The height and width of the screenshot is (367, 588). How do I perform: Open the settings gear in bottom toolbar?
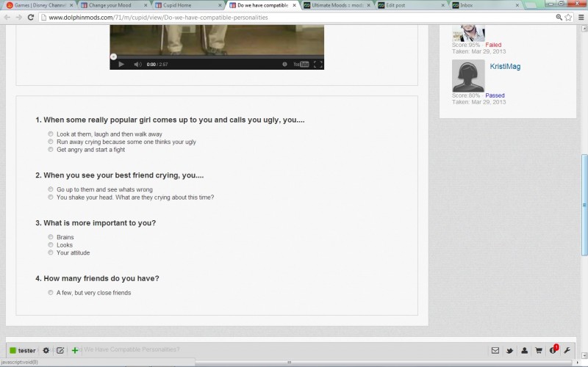click(46, 351)
